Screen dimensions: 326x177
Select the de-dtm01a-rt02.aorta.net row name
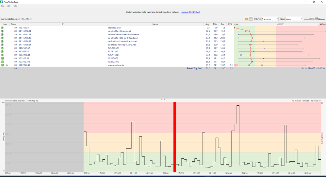(119, 31)
